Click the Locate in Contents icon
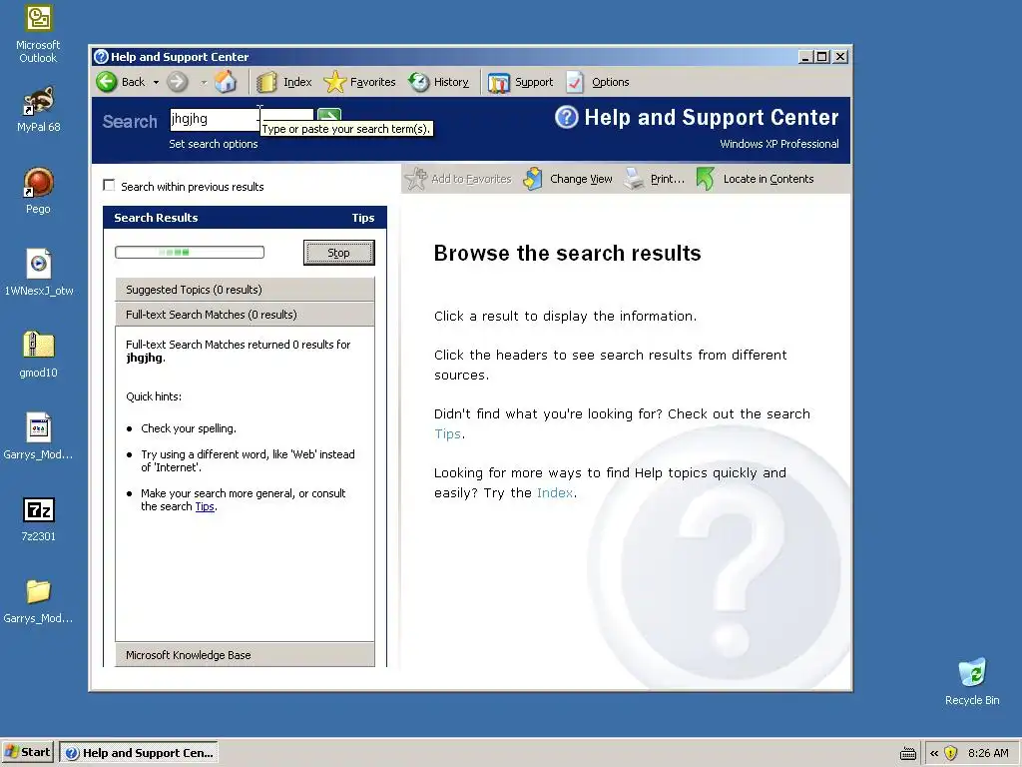The width and height of the screenshot is (1022, 767). (x=706, y=179)
